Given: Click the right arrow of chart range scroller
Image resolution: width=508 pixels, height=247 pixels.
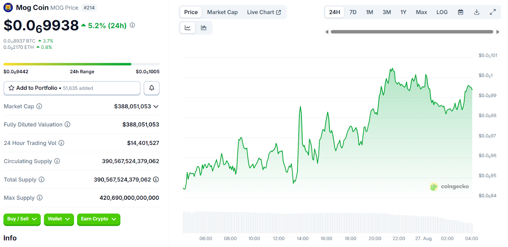Looking at the screenshot, I should (x=498, y=32).
